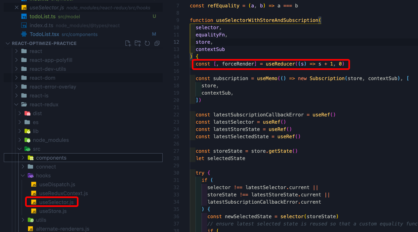This screenshot has width=418, height=232.
Task: Open useDispatch.js file
Action: 57,184
